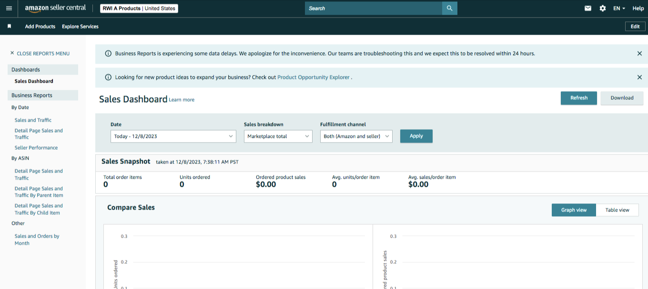Open the Sales Dashboard sidebar link
Screen dimensions: 648x289
(34, 81)
